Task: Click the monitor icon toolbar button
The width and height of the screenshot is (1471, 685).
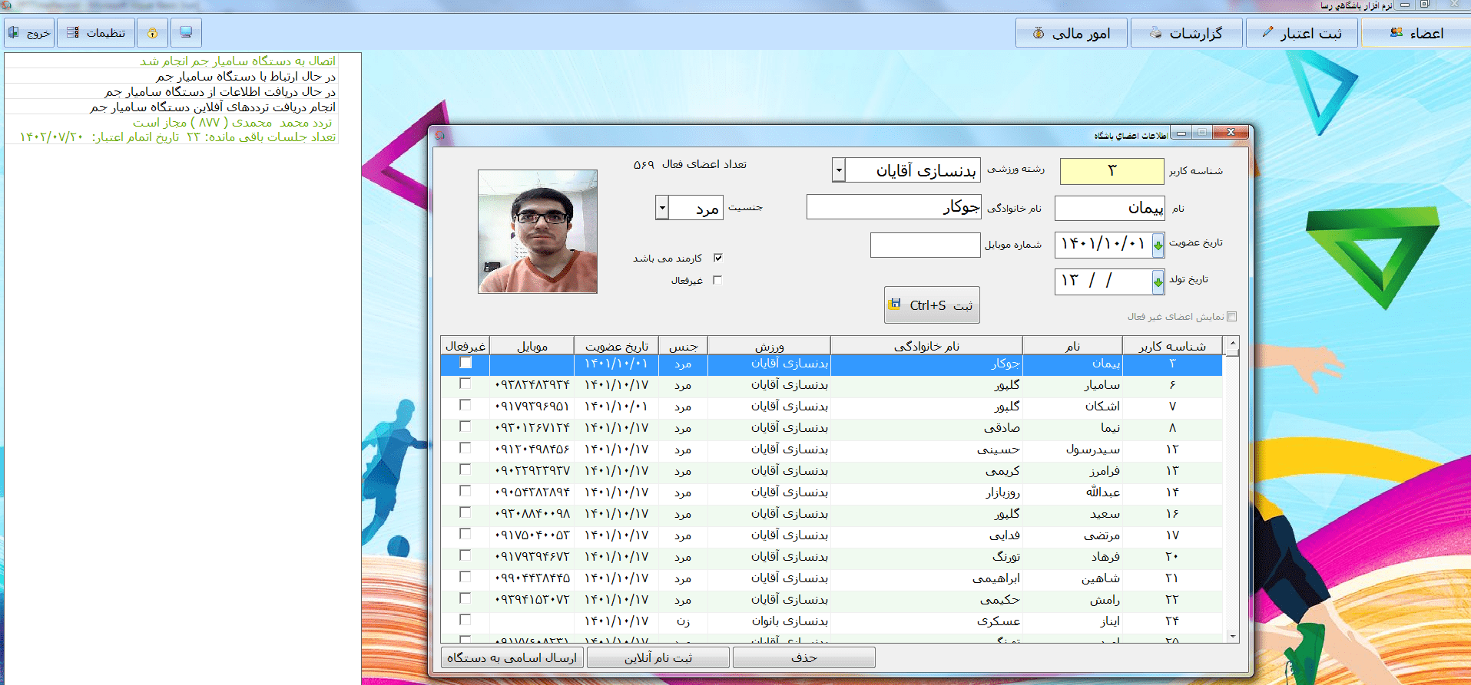Action: (186, 33)
